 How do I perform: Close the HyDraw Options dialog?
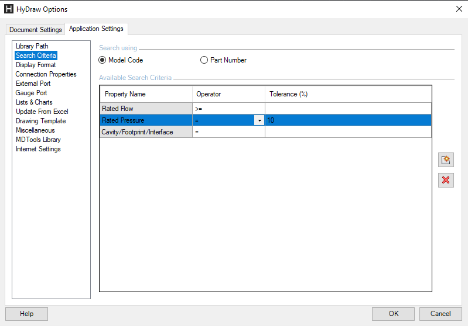coord(459,9)
